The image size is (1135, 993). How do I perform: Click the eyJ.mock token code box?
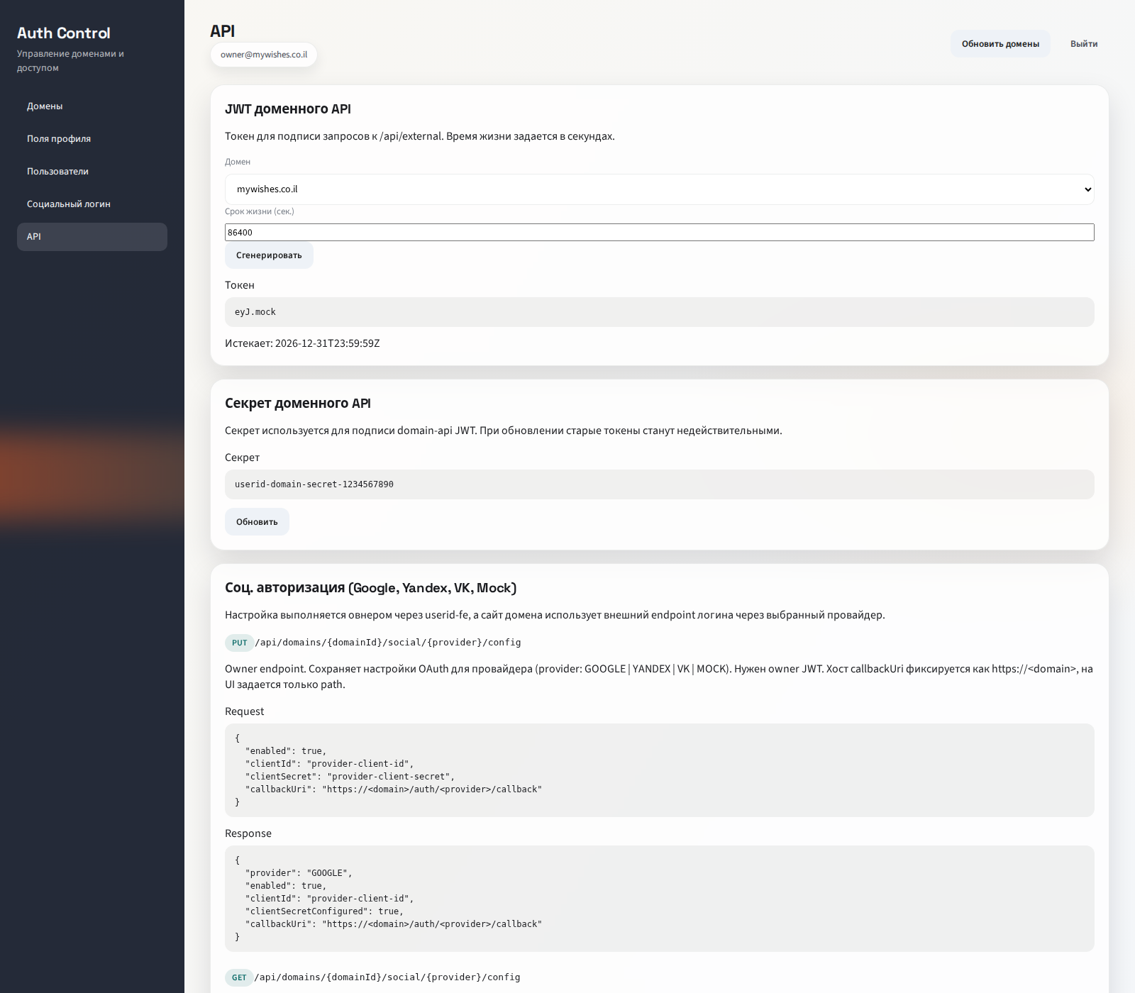(658, 312)
